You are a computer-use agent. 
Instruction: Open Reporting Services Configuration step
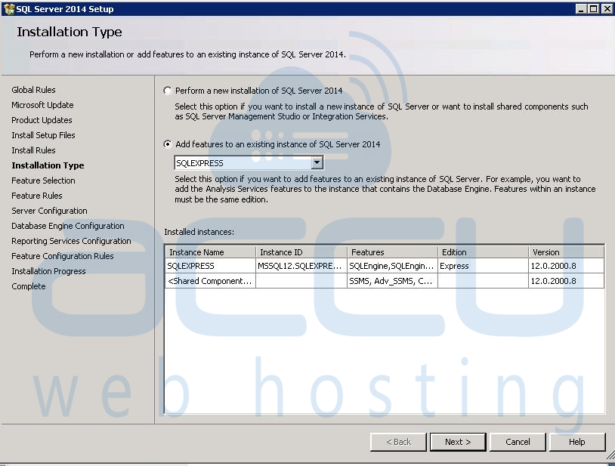click(71, 241)
